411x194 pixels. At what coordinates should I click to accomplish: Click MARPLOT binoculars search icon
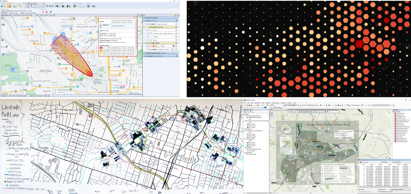tap(57, 6)
